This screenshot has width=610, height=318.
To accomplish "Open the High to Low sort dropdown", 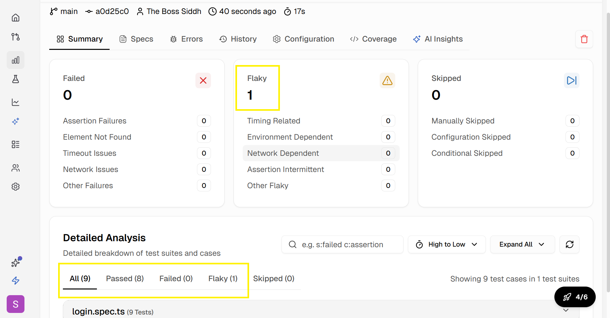I will click(446, 244).
